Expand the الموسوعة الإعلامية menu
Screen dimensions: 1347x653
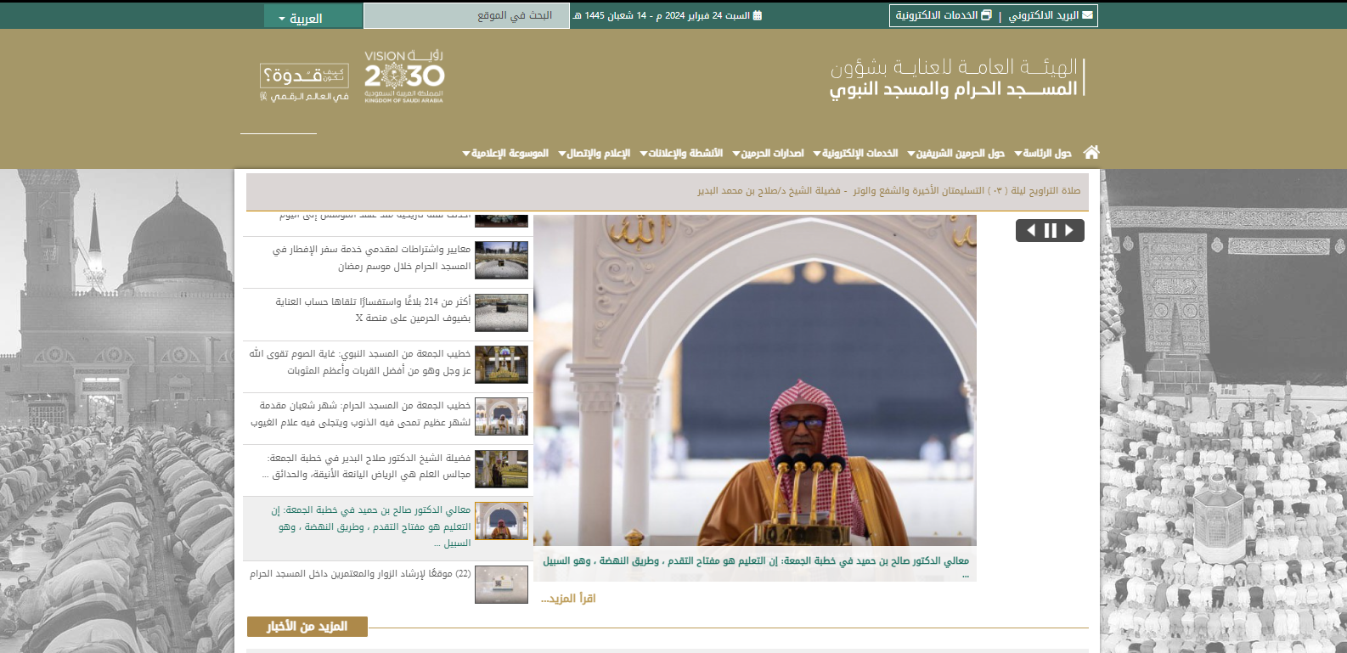(x=505, y=154)
